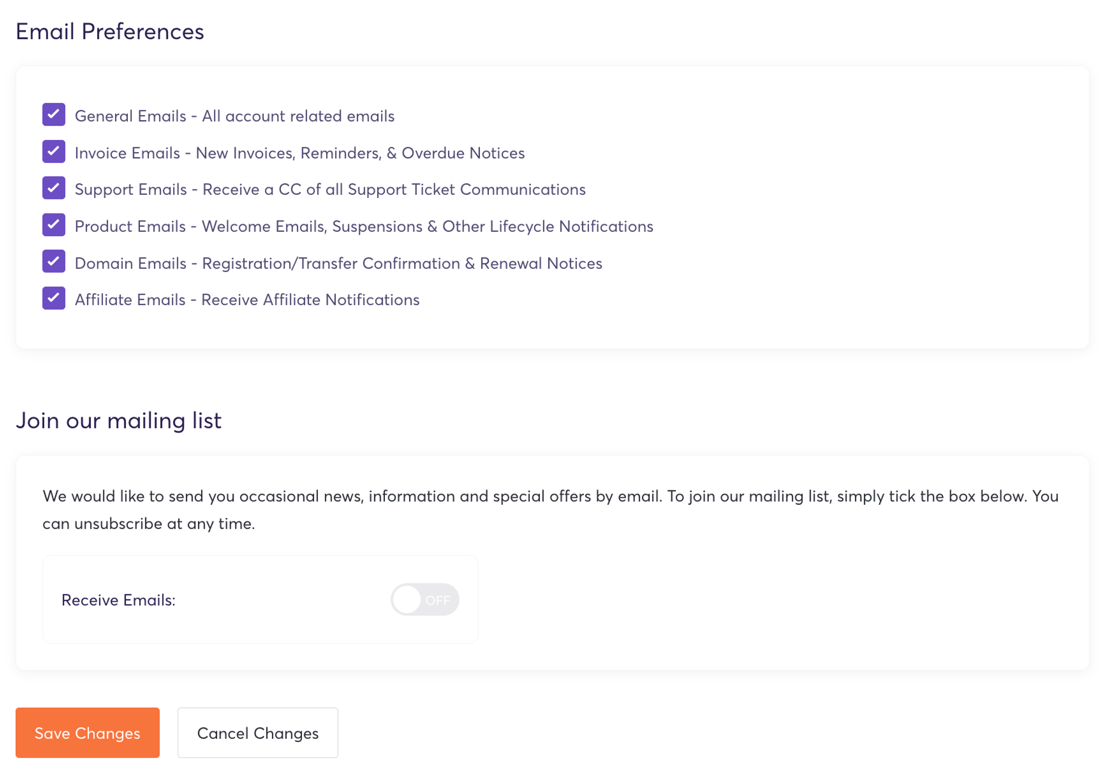
Task: Uncheck the Invoice Emails checkbox
Action: coord(54,152)
